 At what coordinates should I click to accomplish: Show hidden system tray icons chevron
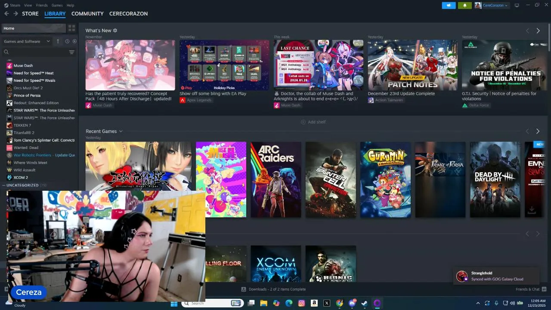478,303
